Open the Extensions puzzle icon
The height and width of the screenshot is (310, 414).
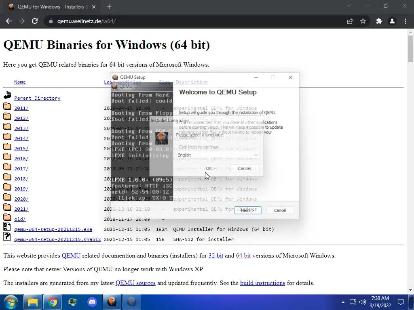[x=379, y=21]
